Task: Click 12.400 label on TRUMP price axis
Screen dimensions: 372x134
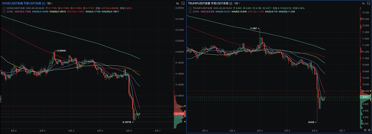Action: (x=366, y=12)
